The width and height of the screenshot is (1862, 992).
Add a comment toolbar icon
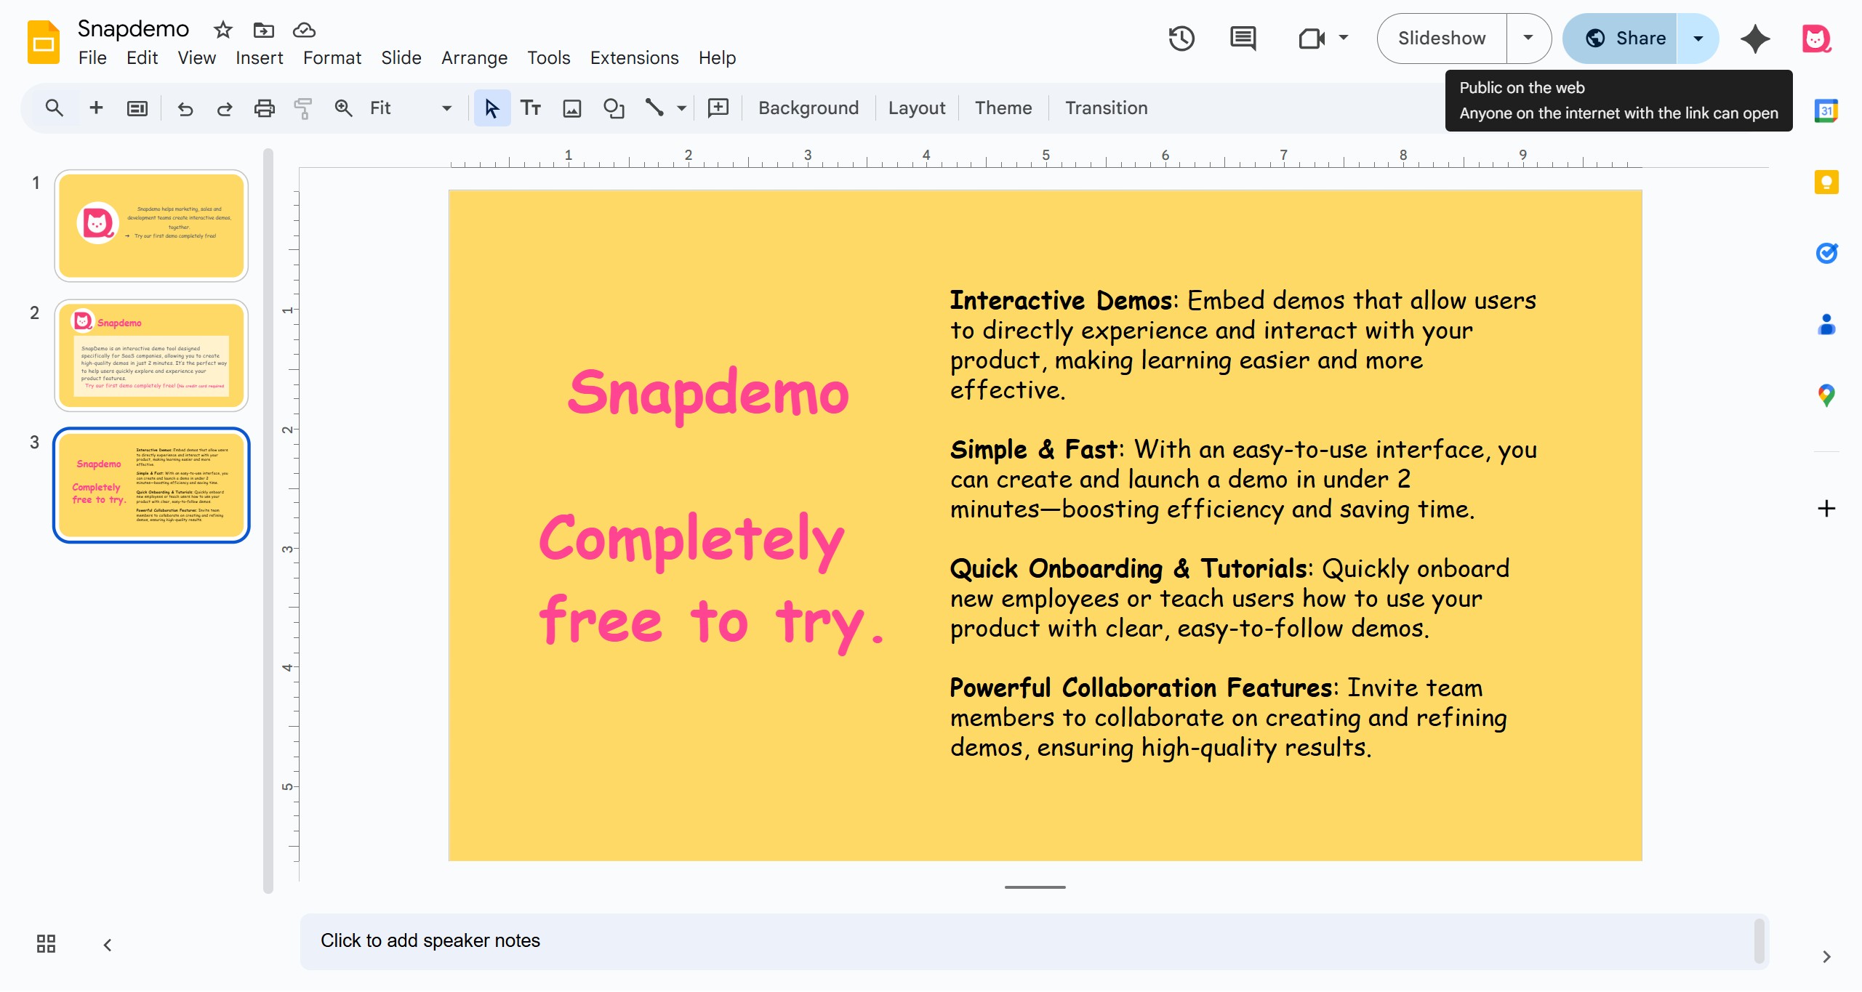pos(718,108)
